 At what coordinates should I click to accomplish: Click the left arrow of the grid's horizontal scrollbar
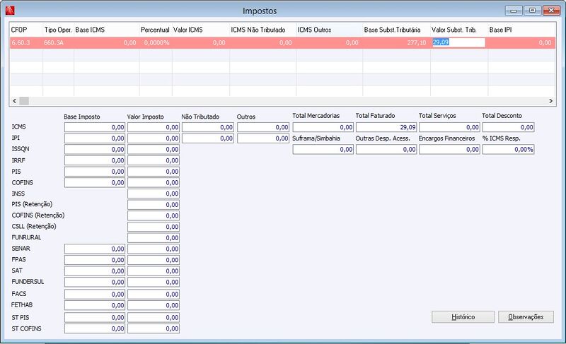14,101
